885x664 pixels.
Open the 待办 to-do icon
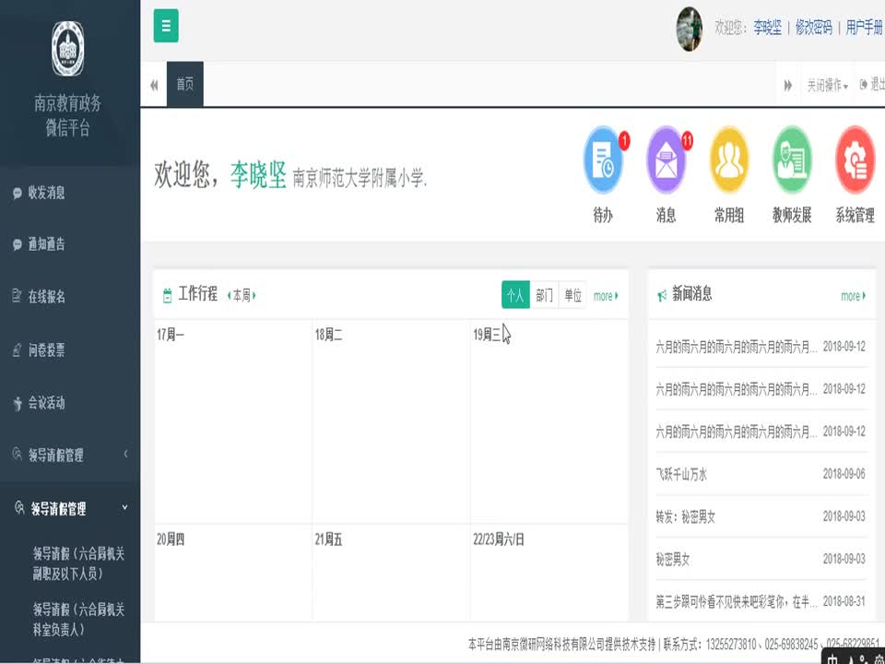603,160
